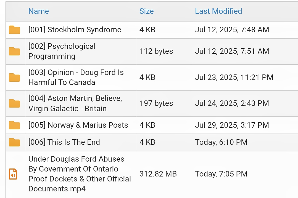
Task: Click the mp4 media file icon
Action: tap(13, 174)
